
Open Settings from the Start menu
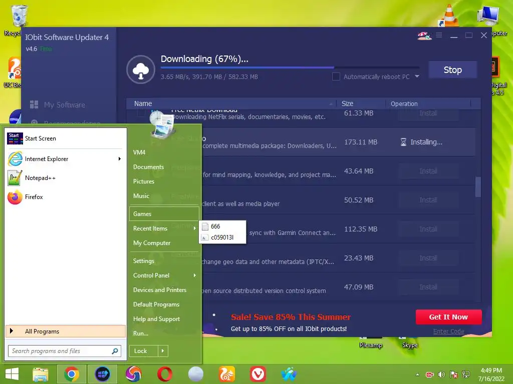tap(144, 261)
